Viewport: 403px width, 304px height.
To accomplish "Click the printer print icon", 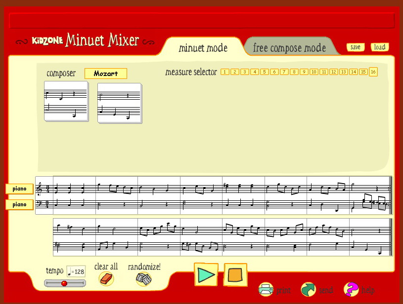I will pyautogui.click(x=266, y=290).
